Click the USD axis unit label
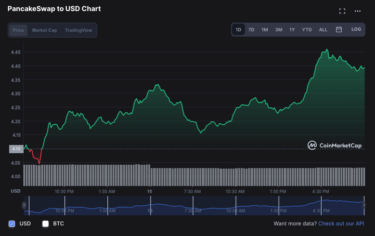The width and height of the screenshot is (375, 236). [15, 191]
